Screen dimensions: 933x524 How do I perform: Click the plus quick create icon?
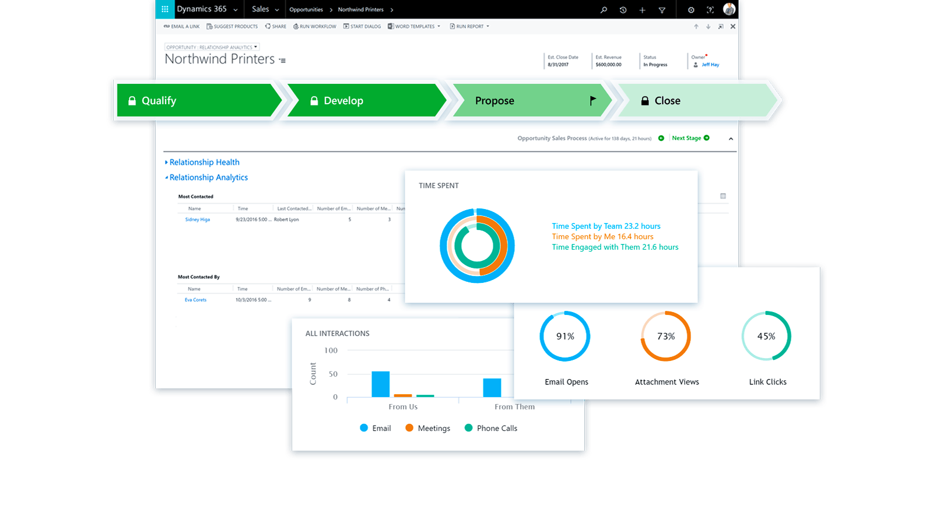click(642, 10)
